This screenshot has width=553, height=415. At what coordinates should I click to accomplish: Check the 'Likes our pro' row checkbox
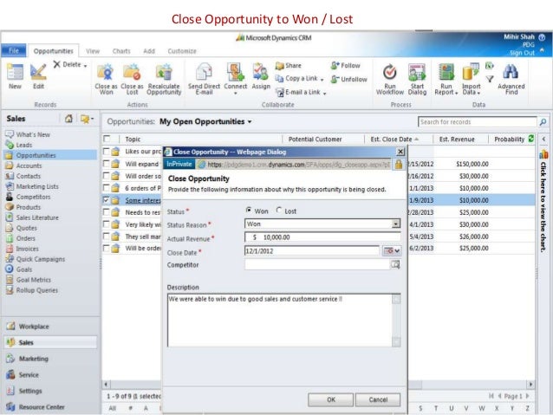(106, 152)
